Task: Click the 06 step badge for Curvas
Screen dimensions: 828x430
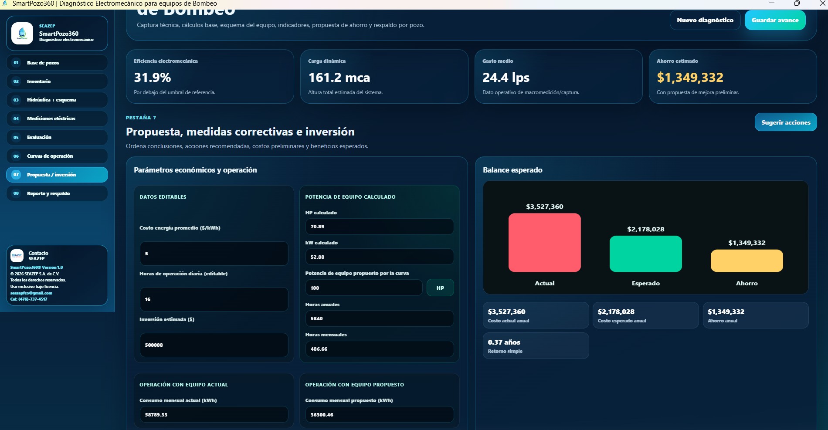Action: coord(16,156)
